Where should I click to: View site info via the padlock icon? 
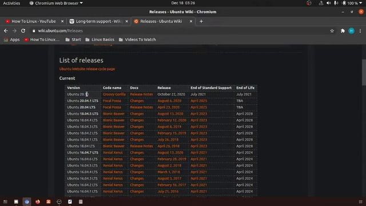click(x=34, y=30)
